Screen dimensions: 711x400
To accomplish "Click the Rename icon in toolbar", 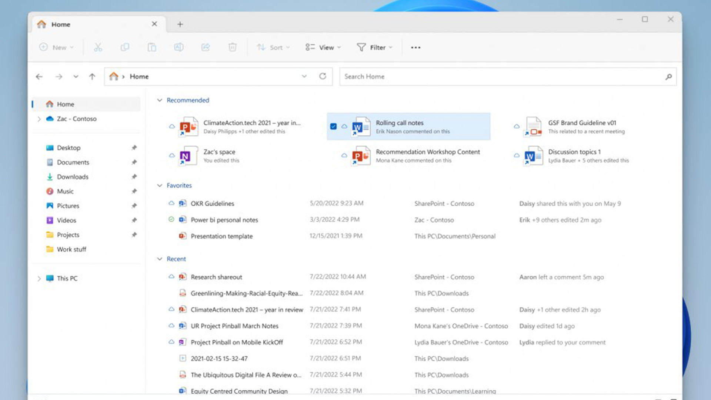I will 178,47.
